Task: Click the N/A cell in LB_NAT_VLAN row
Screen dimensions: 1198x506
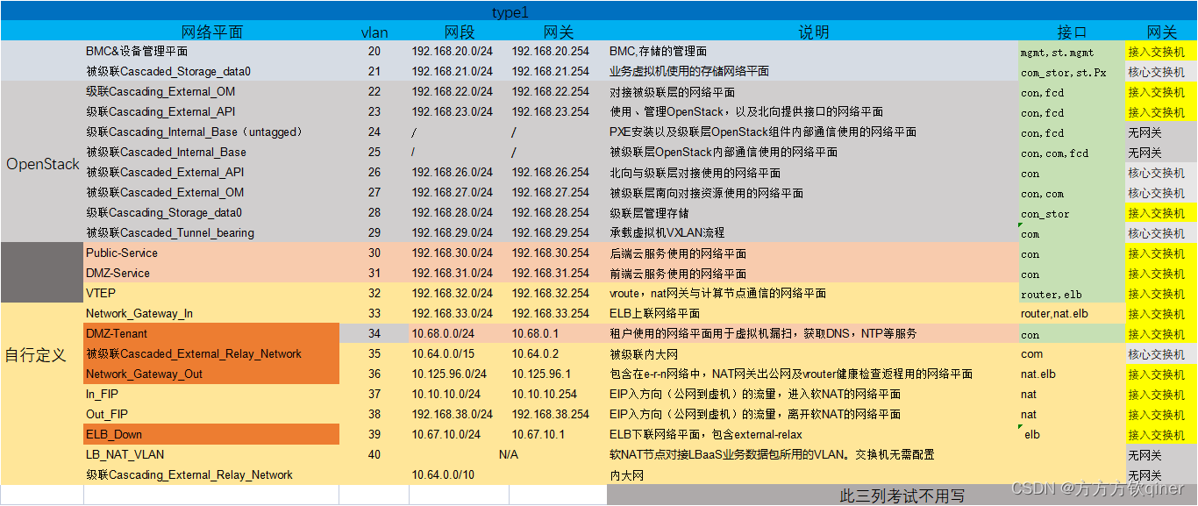Action: click(x=508, y=455)
